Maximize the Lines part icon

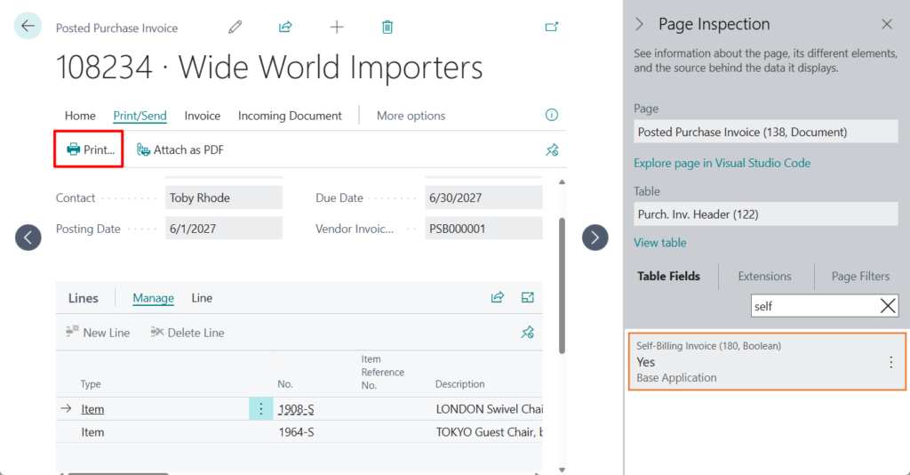pos(528,298)
